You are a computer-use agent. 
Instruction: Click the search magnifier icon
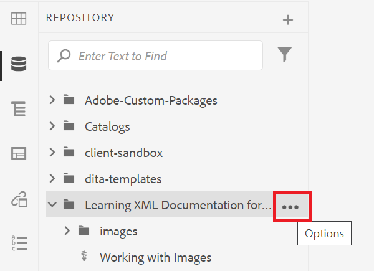point(64,56)
